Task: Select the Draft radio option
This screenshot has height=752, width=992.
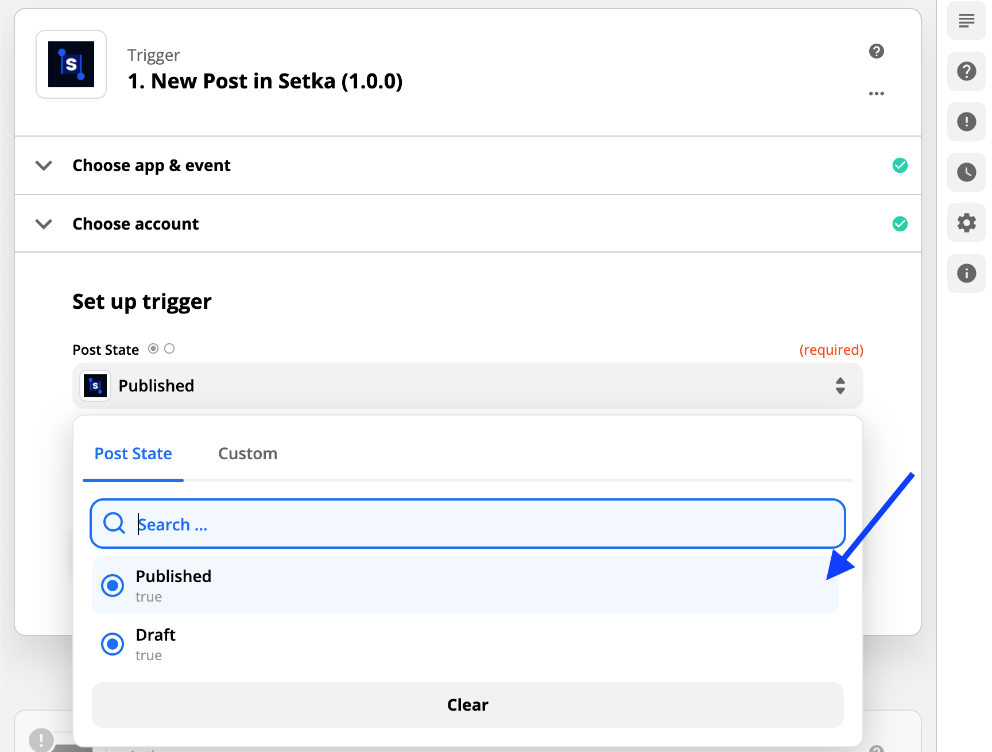Action: (x=113, y=644)
